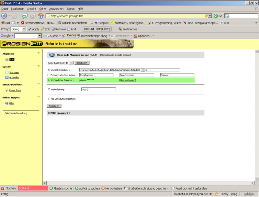Open the Proxy selection dropdown

[x=24, y=29]
